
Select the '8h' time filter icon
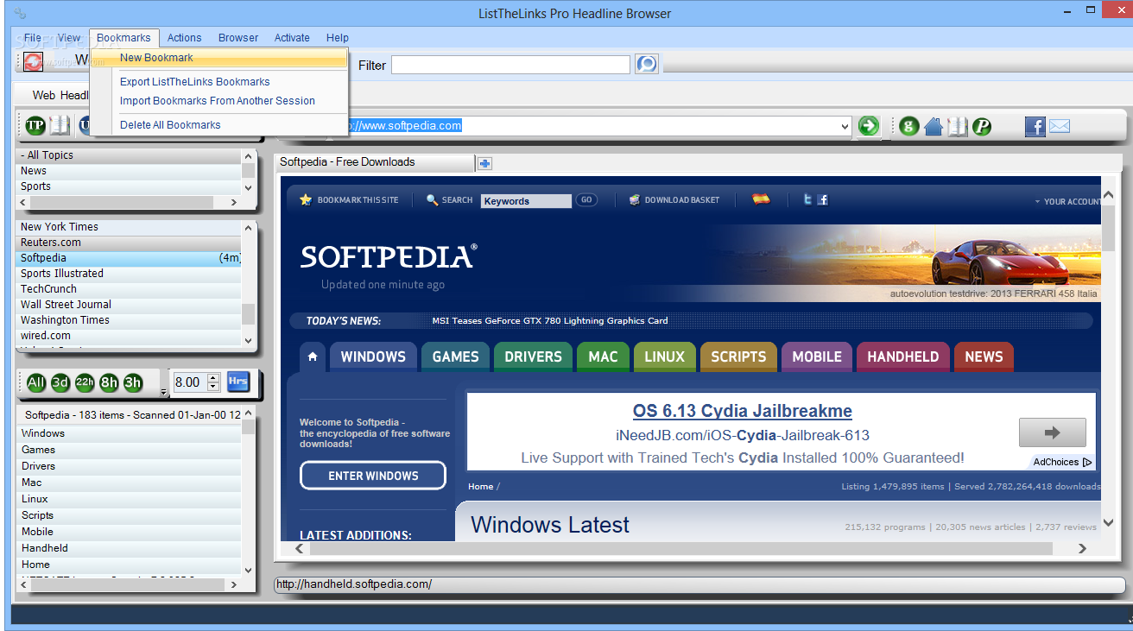click(109, 382)
